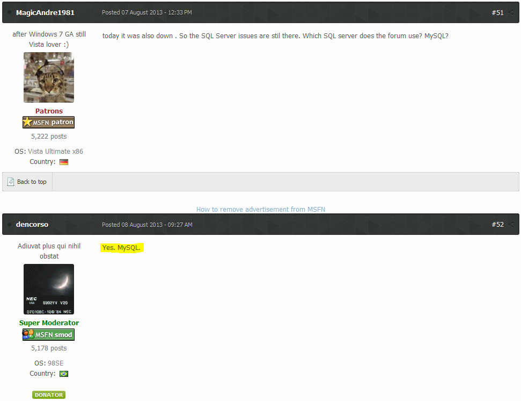521x401 pixels.
Task: Click dencorso's moon avatar image
Action: click(49, 289)
